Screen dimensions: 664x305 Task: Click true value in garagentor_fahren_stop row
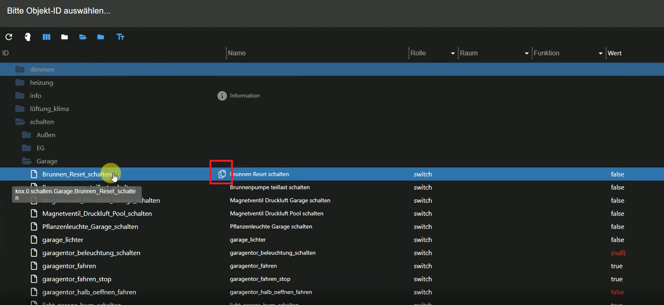point(617,279)
